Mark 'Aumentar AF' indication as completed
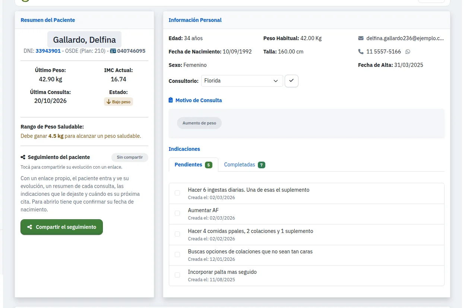The width and height of the screenshot is (465, 308). (x=177, y=213)
